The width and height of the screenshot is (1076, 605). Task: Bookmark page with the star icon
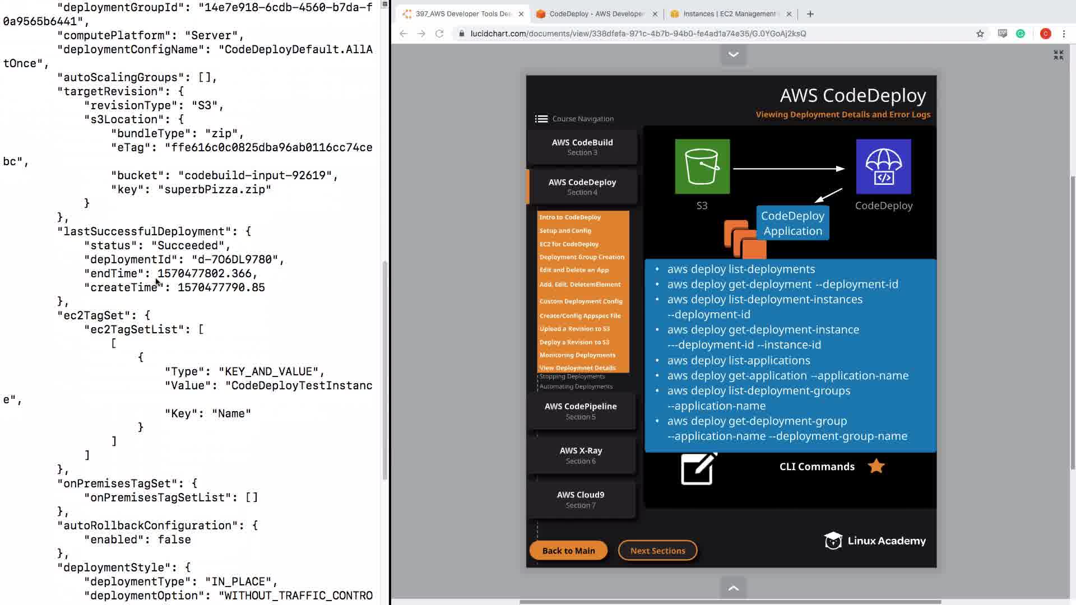point(980,34)
